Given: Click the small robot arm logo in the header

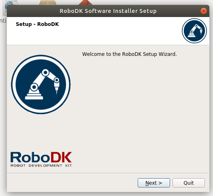Looking at the screenshot, I should point(194,31).
